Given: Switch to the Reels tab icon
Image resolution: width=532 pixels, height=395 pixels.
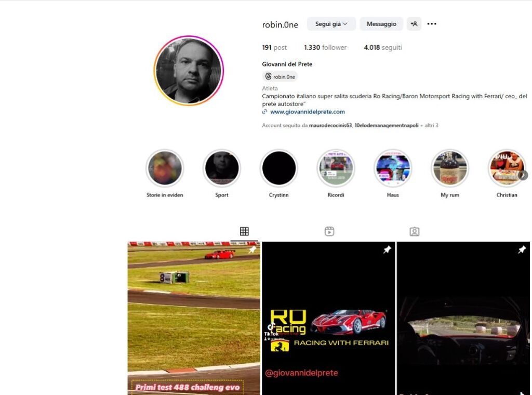Looking at the screenshot, I should [x=329, y=231].
